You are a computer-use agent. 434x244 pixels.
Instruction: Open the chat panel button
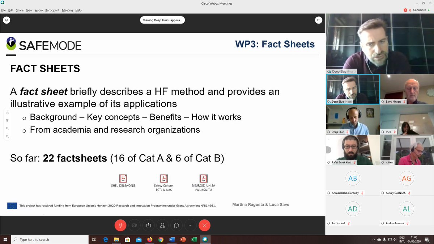point(176,225)
